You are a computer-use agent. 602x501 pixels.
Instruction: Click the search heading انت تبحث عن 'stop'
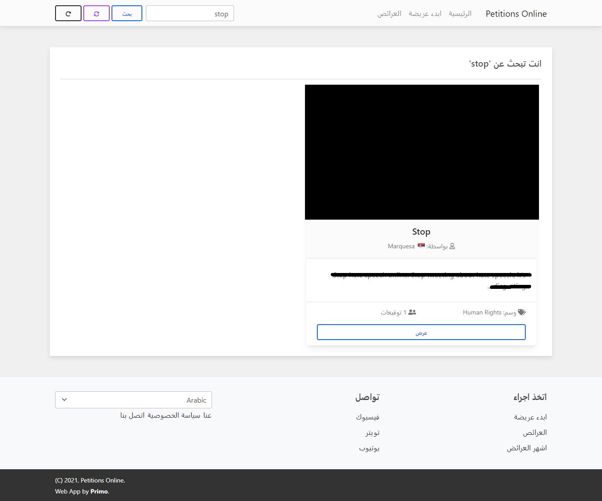point(505,64)
